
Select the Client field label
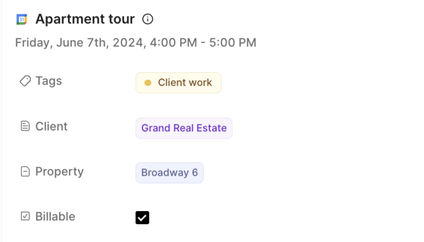click(51, 127)
